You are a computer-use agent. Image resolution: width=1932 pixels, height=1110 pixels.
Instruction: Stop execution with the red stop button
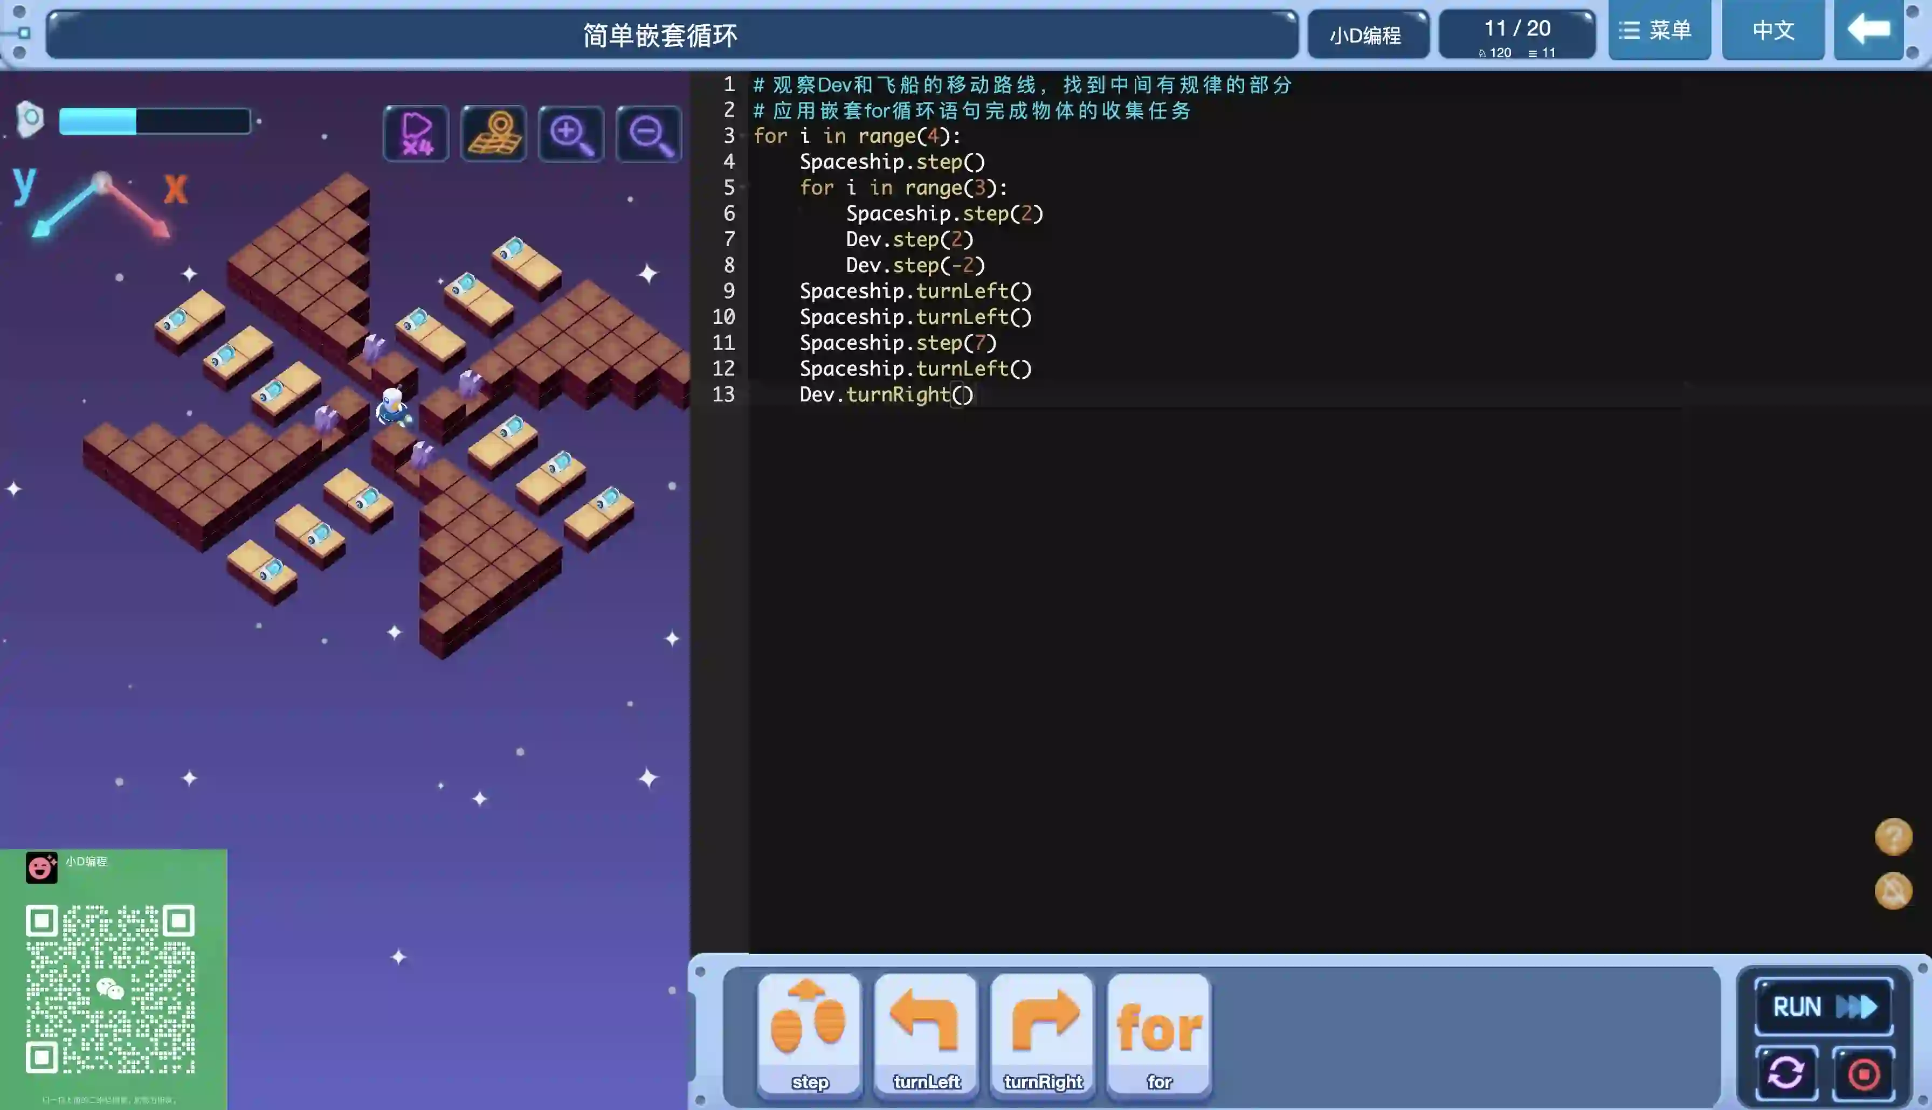(x=1864, y=1073)
